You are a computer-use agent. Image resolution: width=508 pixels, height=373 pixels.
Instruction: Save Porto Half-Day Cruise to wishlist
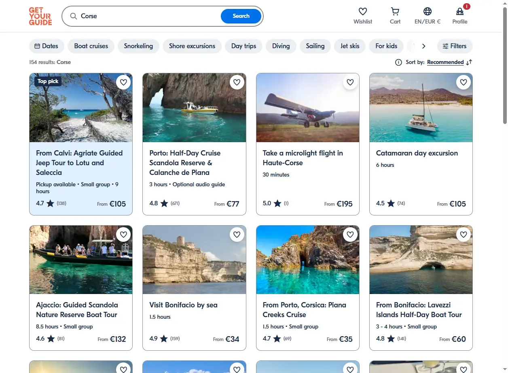click(x=237, y=83)
